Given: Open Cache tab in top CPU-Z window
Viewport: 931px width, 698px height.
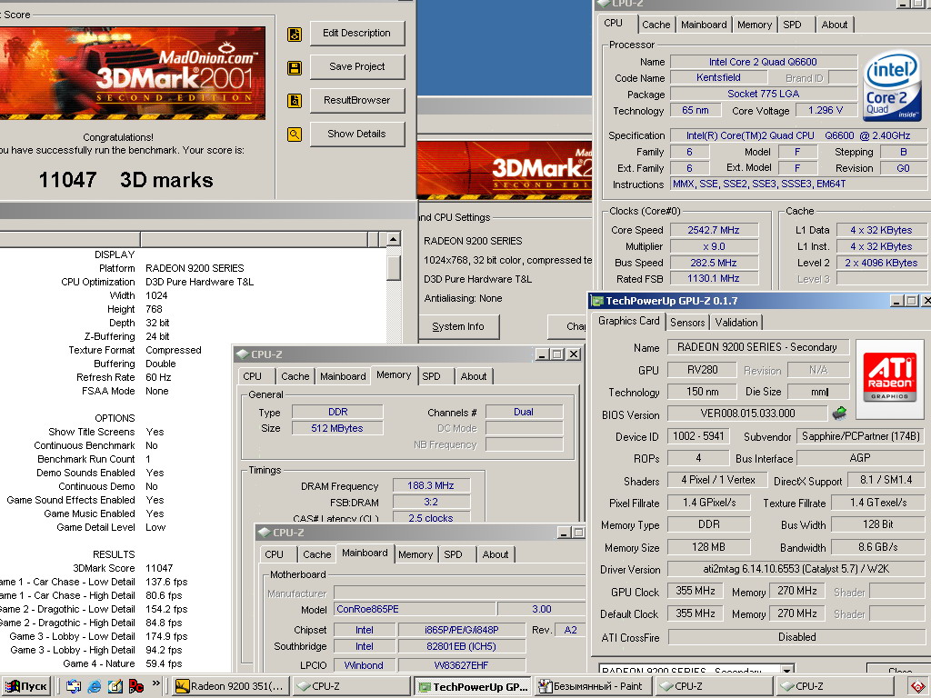Looking at the screenshot, I should (656, 25).
